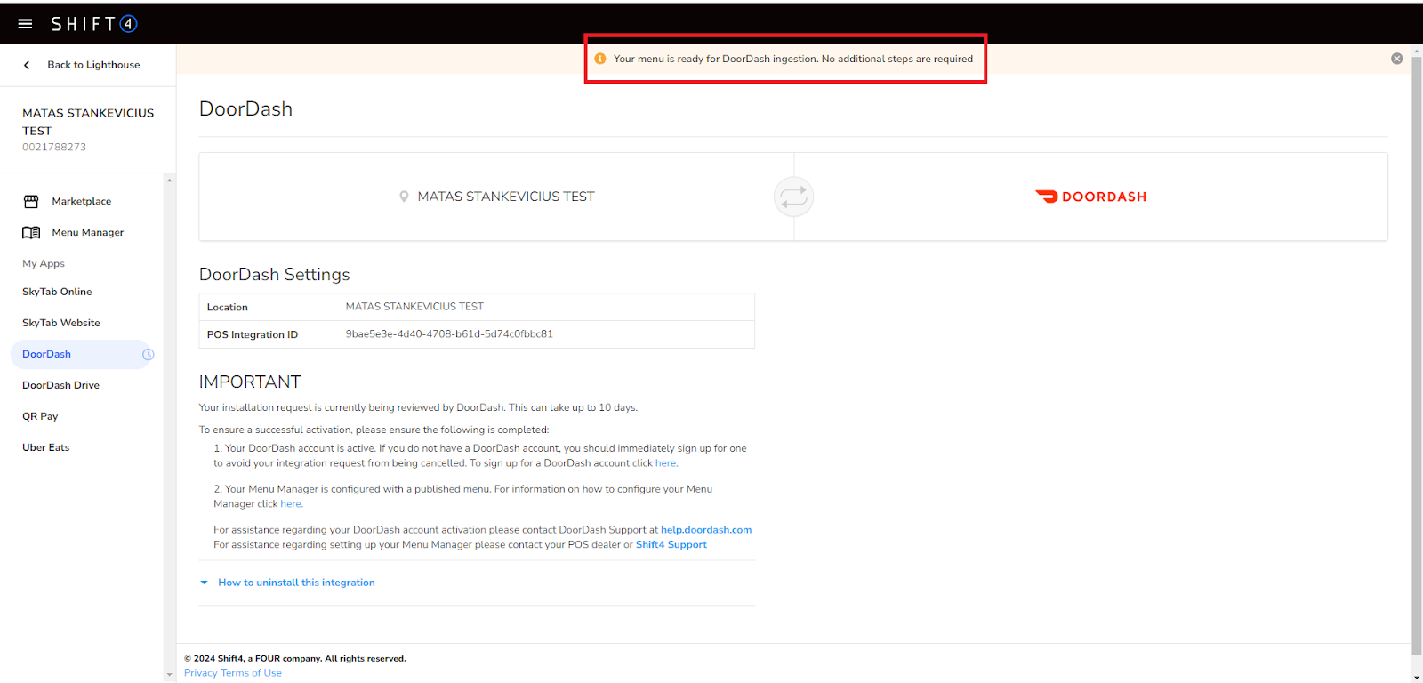Screen dimensions: 1423x683
Task: Click the Marketplace storefront icon
Action: coord(31,202)
